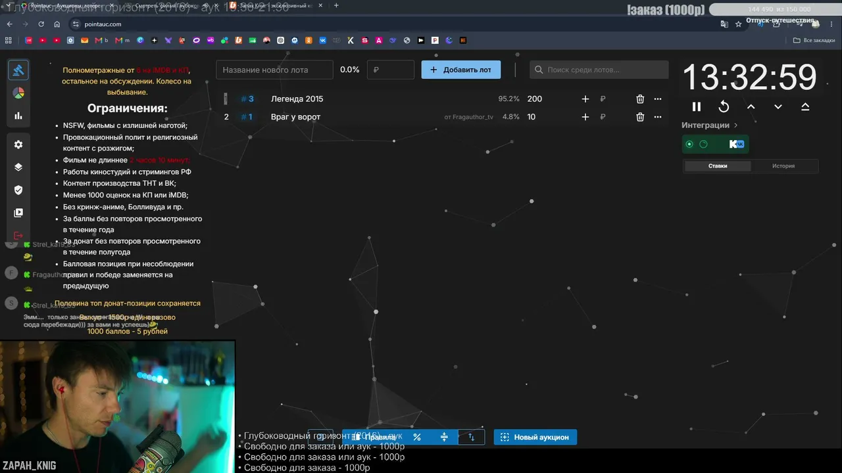
Task: Pause the auction timer
Action: click(x=697, y=106)
